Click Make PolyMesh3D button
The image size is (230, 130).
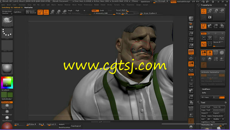216,116
